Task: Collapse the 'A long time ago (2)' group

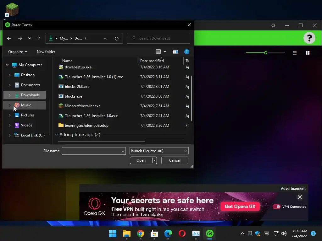Action: (56, 135)
